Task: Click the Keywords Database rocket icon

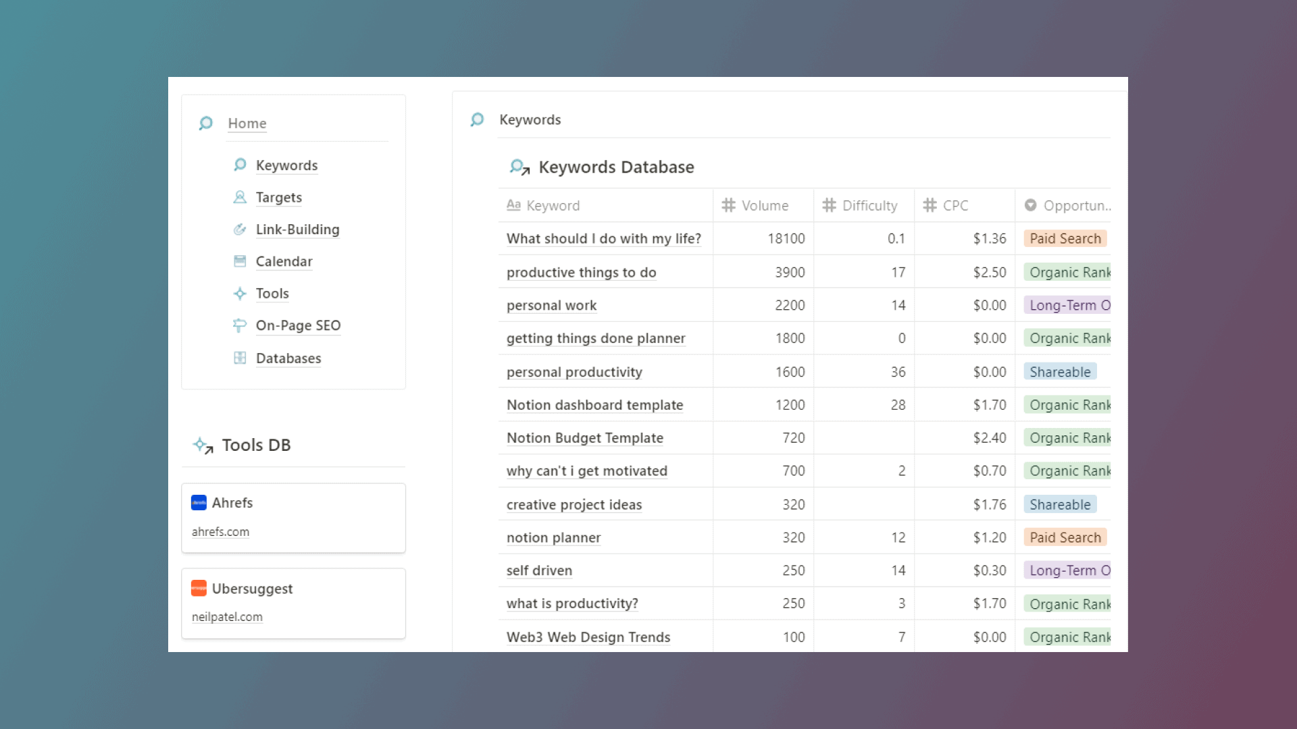Action: [x=518, y=167]
